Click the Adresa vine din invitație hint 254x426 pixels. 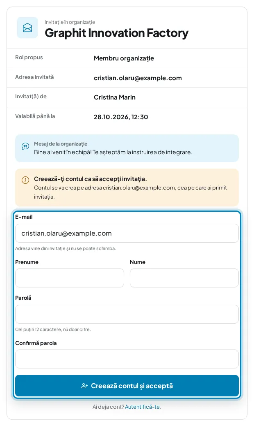(x=66, y=248)
